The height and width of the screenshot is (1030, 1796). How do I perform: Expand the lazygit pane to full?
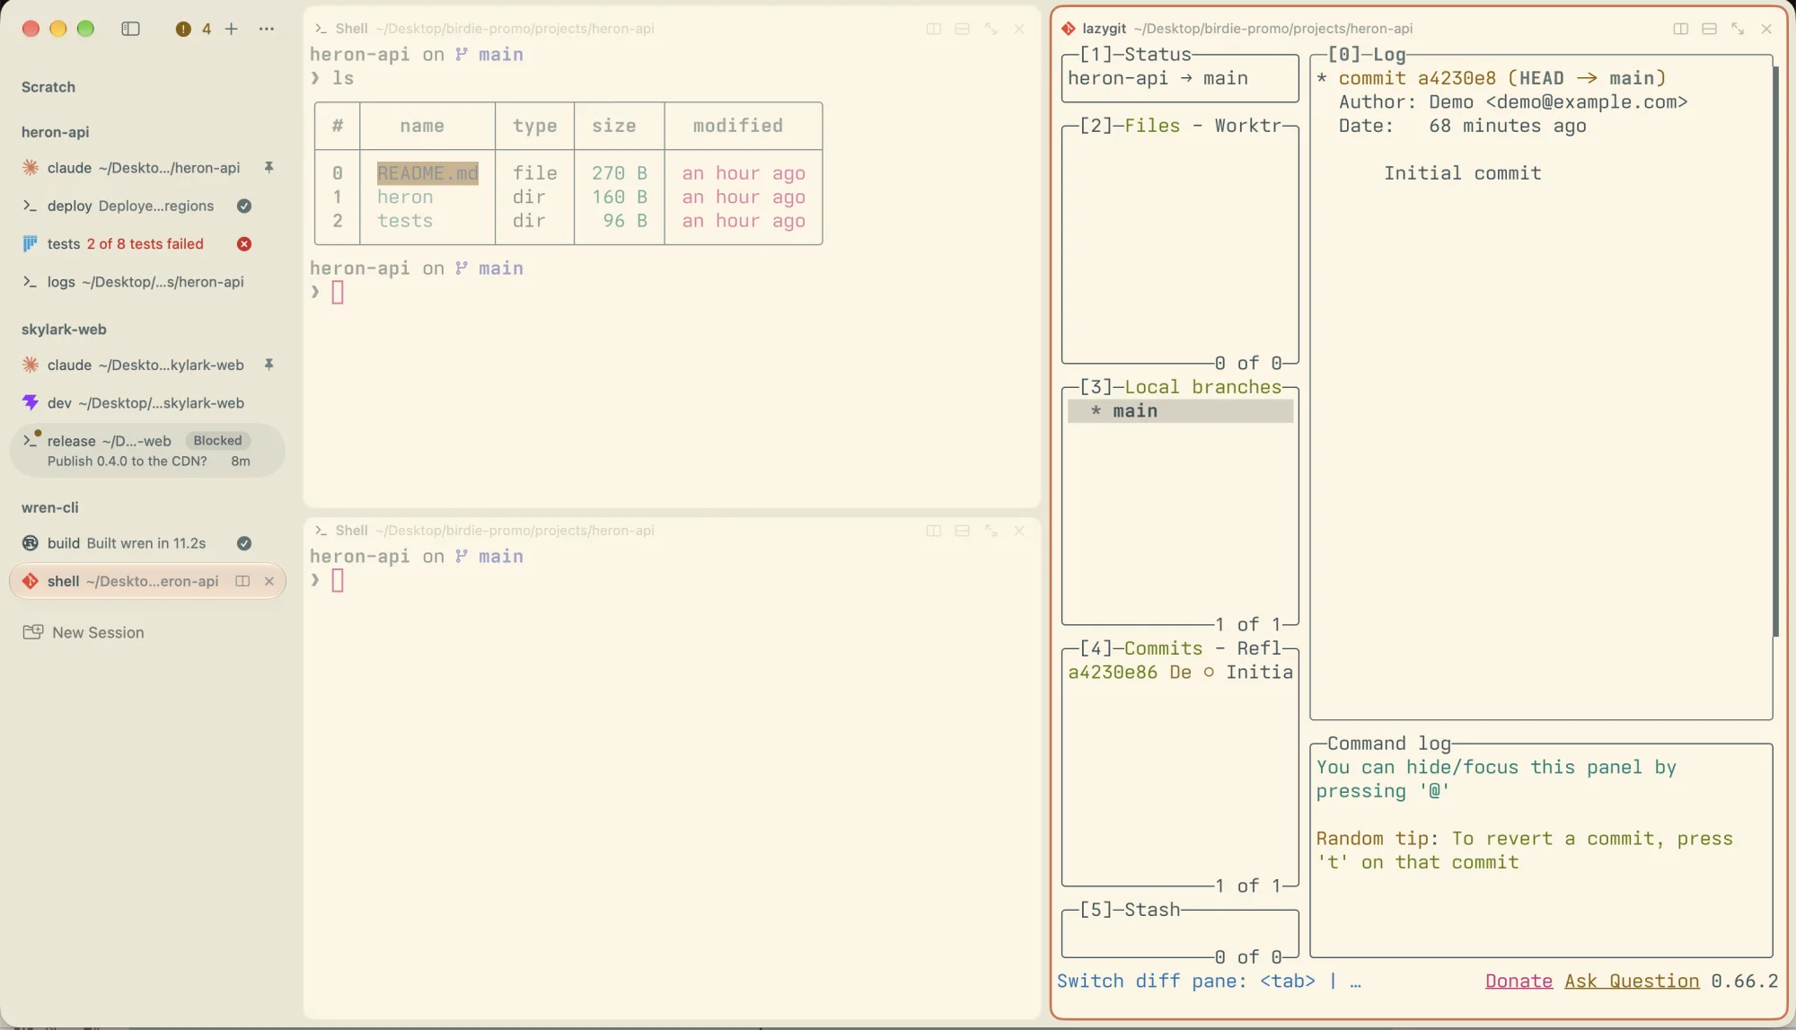tap(1739, 29)
